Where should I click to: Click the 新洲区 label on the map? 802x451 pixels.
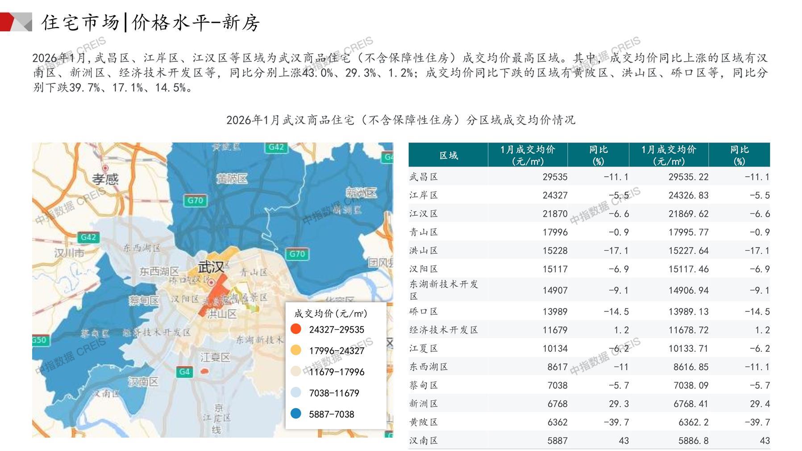pyautogui.click(x=361, y=193)
